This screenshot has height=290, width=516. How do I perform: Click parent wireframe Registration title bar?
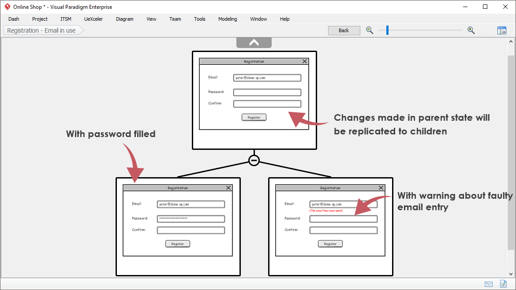(x=254, y=62)
